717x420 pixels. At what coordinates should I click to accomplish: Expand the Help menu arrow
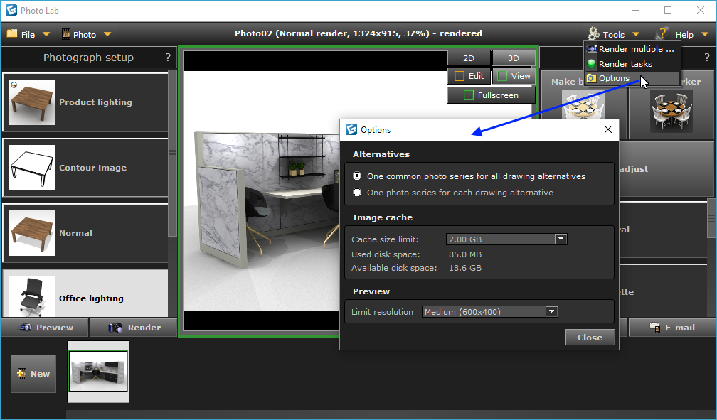coord(705,34)
